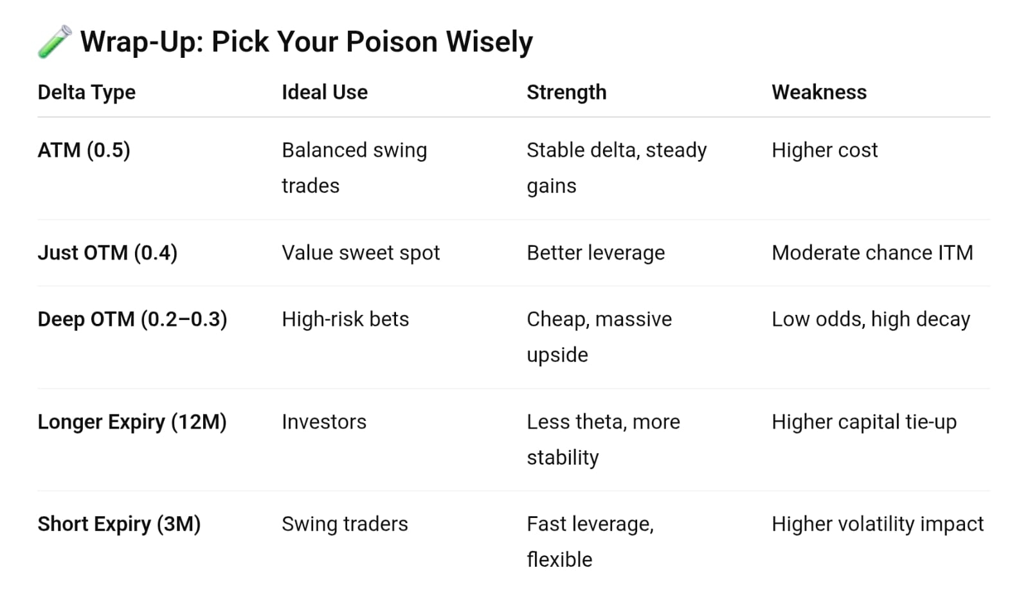Viewport: 1028px width, 590px height.
Task: Select the Longer Expiry (12M) row label
Action: [x=132, y=422]
